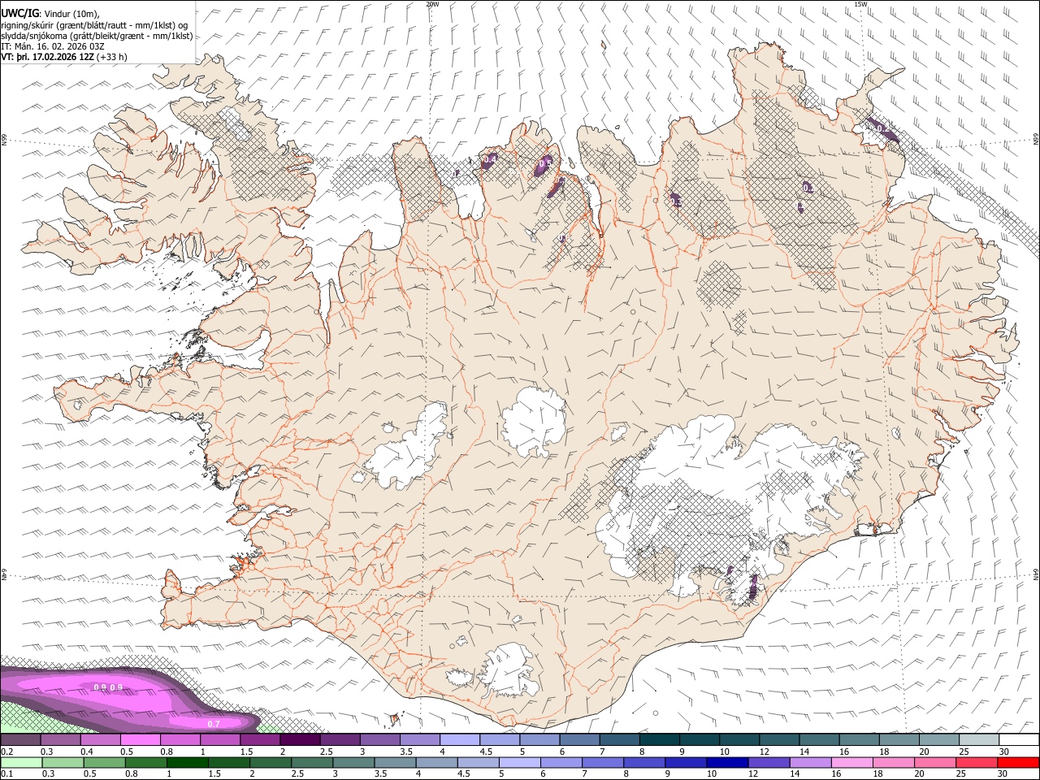Click the light pink 16–18 rain legend swatch
Image resolution: width=1040 pixels, height=780 pixels.
click(x=851, y=762)
